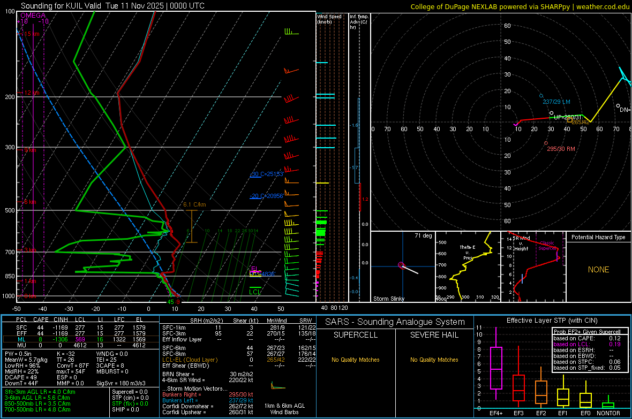The height and width of the screenshot is (419, 632).
Task: Click '1km & 6km AGL Wind Barbs' caption
Action: pyautogui.click(x=284, y=409)
